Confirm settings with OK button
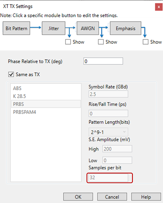 (78, 197)
